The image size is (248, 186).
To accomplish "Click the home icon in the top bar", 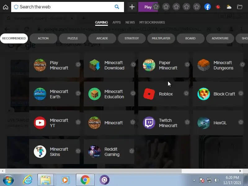I will coord(6,7).
